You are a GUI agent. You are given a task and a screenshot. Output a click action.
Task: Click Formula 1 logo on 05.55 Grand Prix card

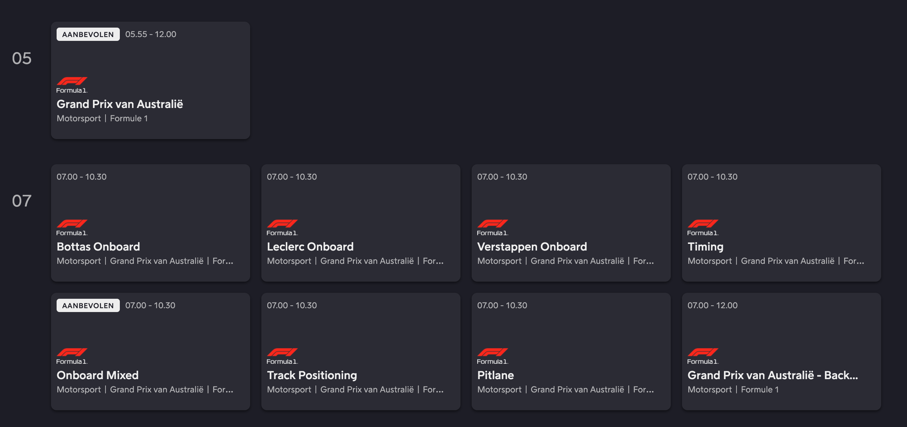tap(72, 85)
